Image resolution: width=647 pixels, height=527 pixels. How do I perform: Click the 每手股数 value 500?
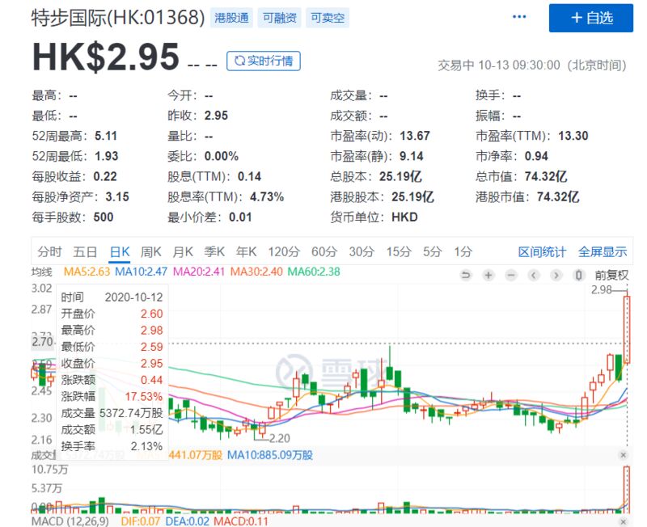104,217
